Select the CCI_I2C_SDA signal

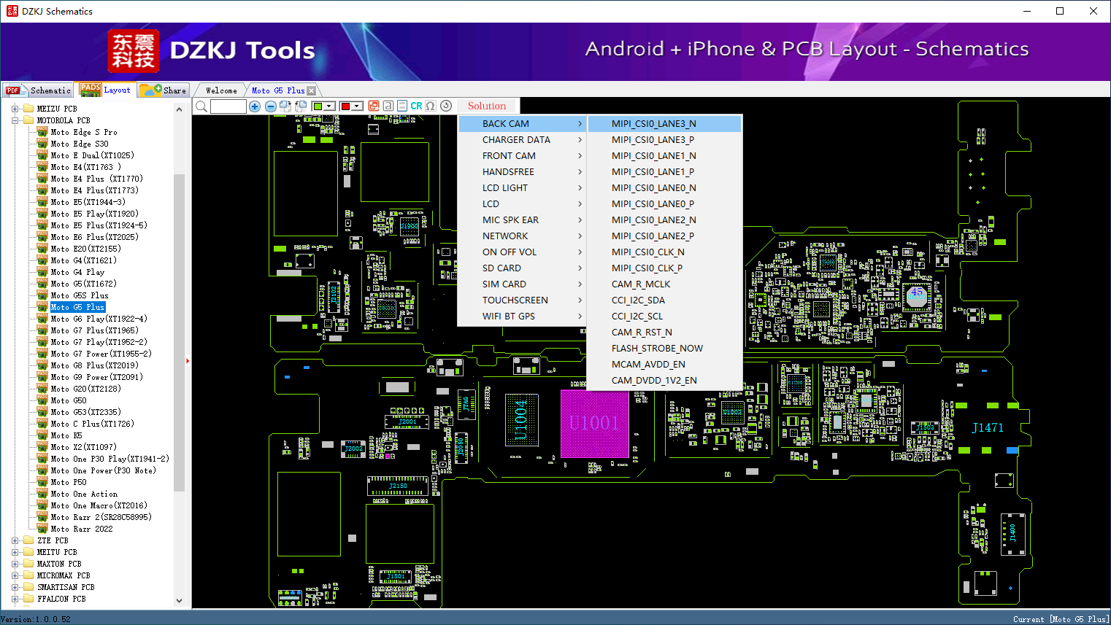(x=665, y=300)
